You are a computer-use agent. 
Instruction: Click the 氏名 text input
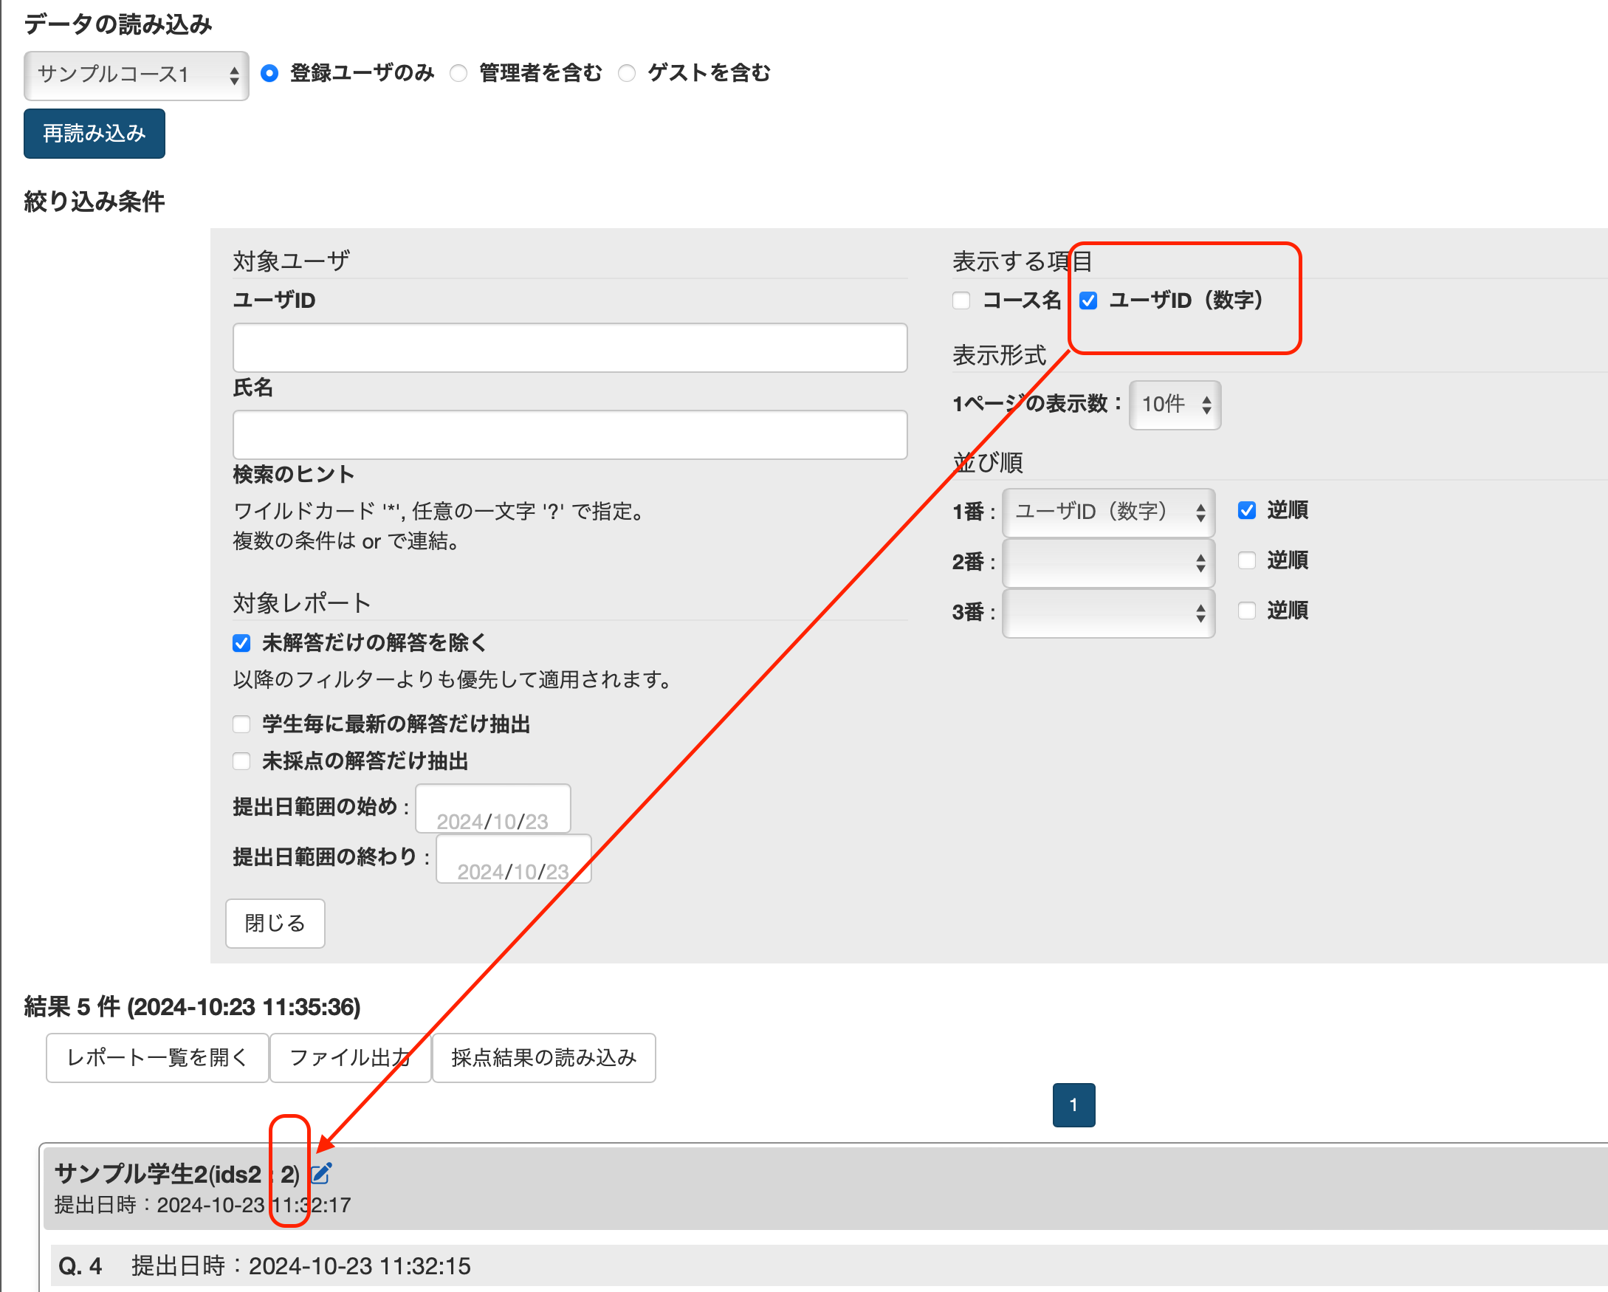[570, 435]
